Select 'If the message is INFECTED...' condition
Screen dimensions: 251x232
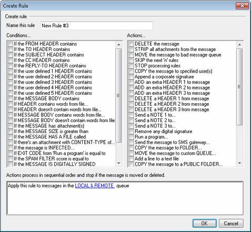(x=11, y=148)
